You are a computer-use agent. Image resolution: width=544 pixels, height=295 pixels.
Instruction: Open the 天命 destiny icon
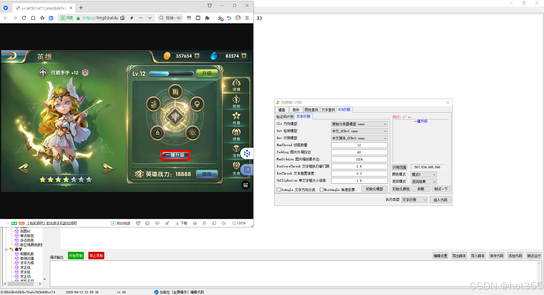point(236,169)
